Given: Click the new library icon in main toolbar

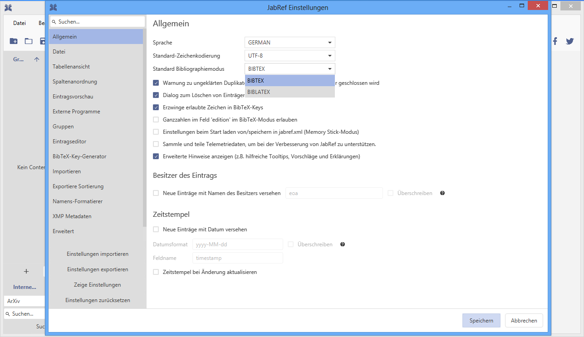Looking at the screenshot, I should pos(14,41).
